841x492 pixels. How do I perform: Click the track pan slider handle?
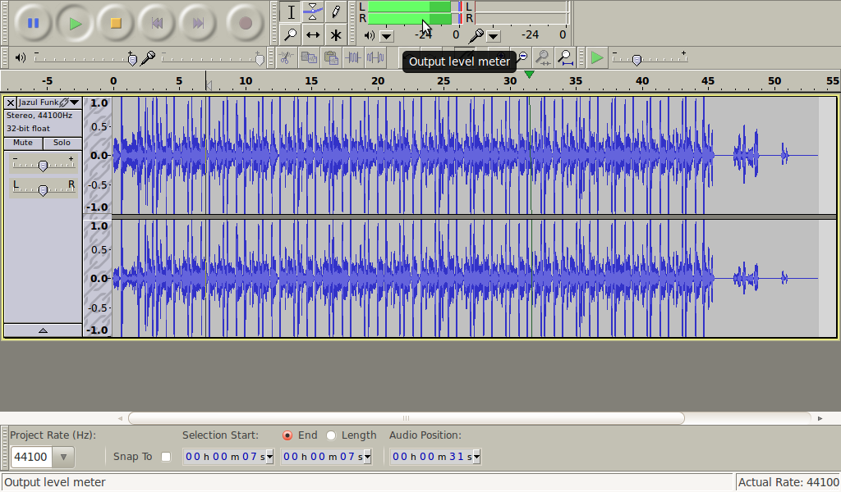pyautogui.click(x=43, y=190)
